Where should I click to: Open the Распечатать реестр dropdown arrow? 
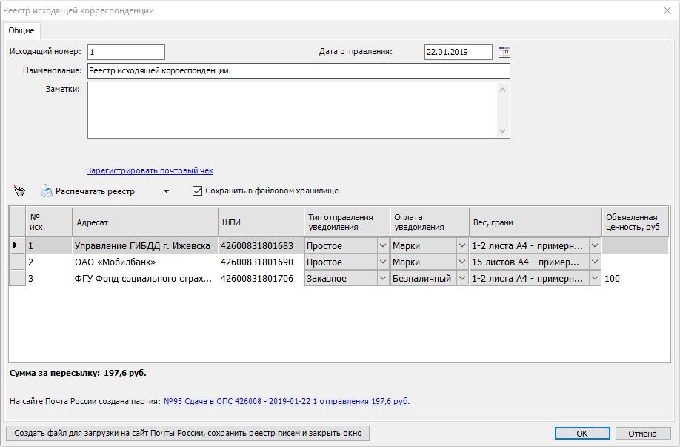coord(166,191)
